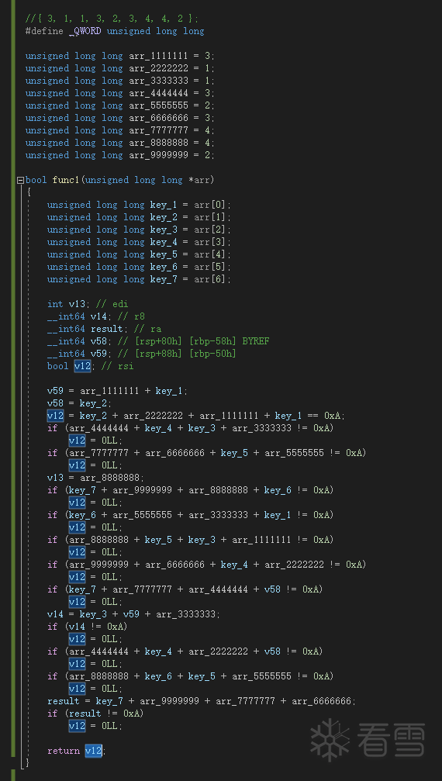Click the if (v14 != 0xA) condition

click(88, 627)
